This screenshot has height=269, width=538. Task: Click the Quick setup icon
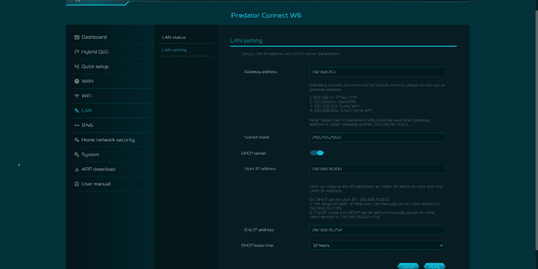coord(77,67)
